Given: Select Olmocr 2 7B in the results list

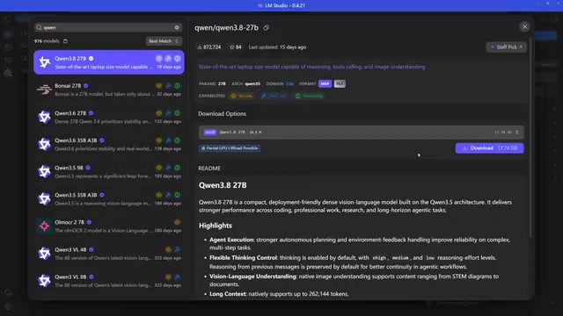Looking at the screenshot, I should tap(109, 226).
